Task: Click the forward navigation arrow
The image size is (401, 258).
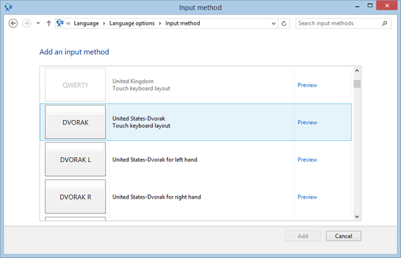Action: [27, 23]
